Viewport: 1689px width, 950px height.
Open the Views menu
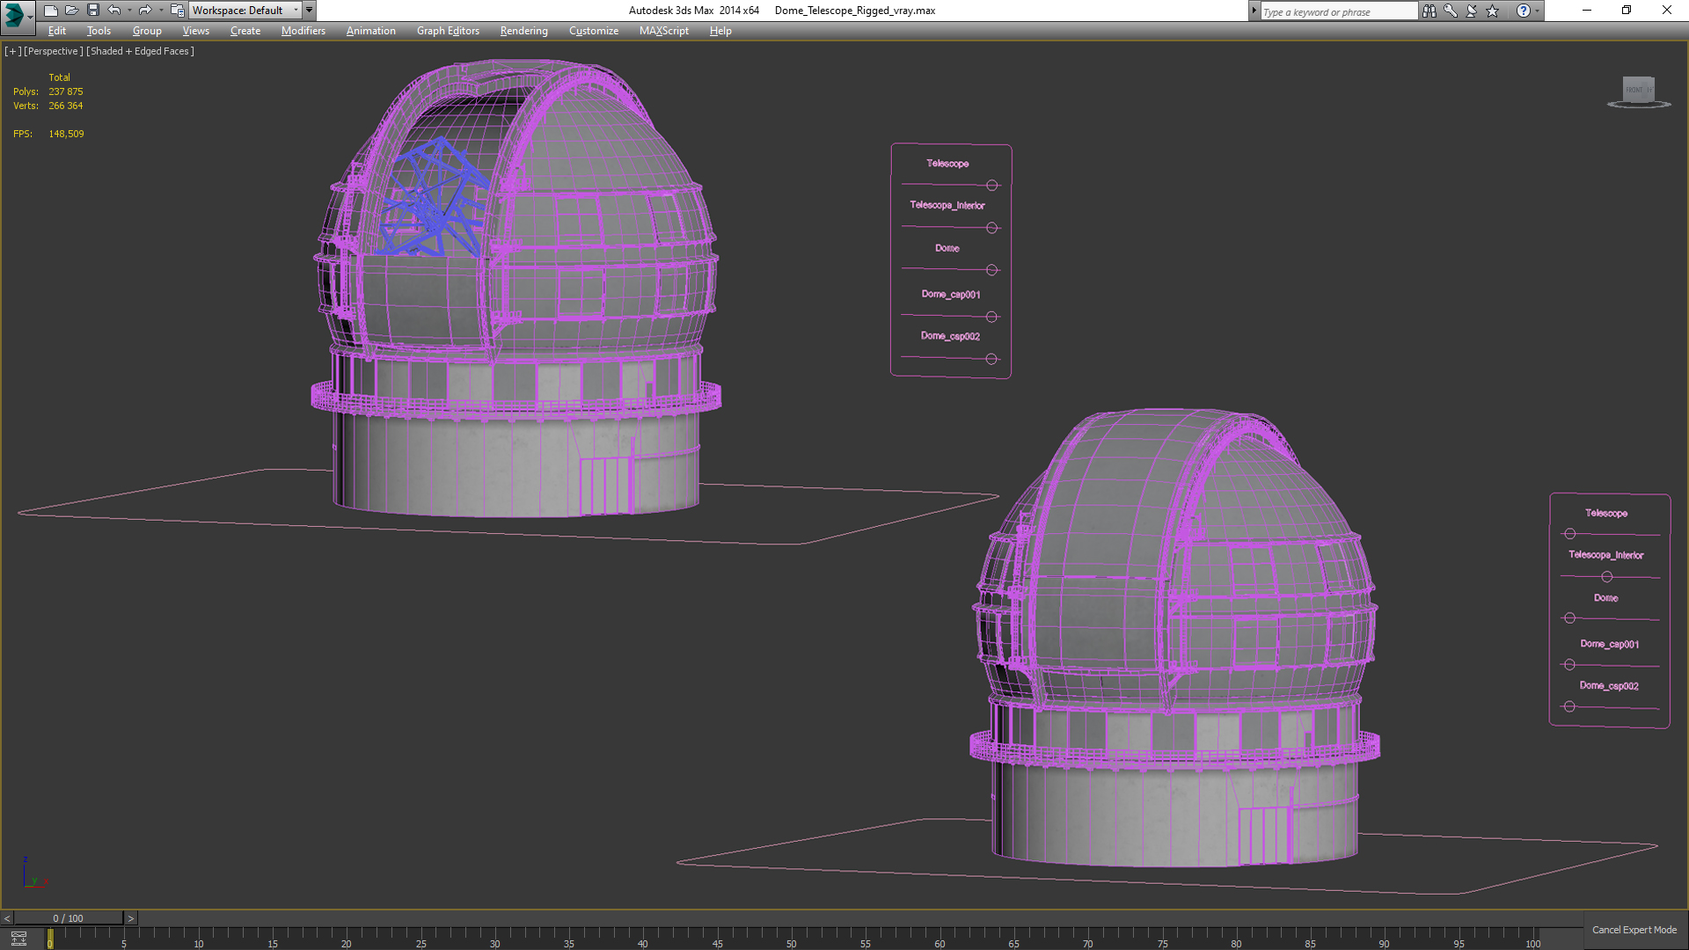[195, 31]
